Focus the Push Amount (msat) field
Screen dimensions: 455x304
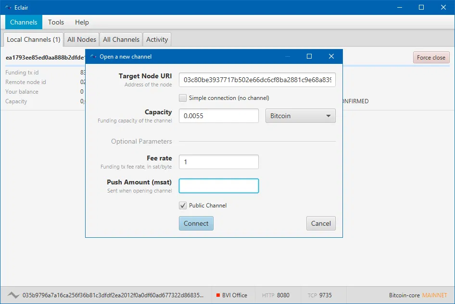click(x=218, y=186)
